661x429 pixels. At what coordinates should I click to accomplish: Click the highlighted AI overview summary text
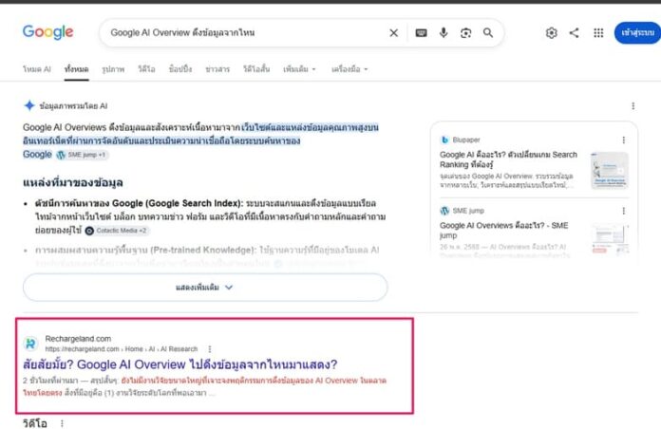(x=200, y=140)
